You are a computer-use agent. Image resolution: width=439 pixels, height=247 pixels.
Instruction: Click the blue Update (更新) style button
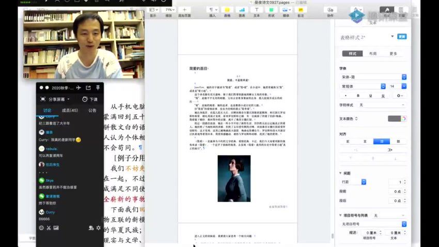(402, 37)
